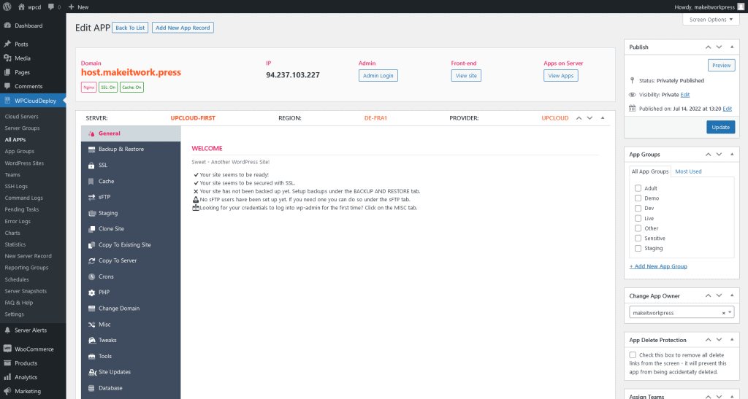Check the Dev app group
Image resolution: width=748 pixels, height=399 pixels.
tap(638, 208)
